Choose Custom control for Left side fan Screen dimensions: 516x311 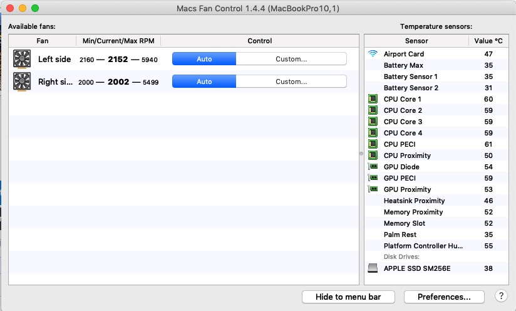coord(291,59)
